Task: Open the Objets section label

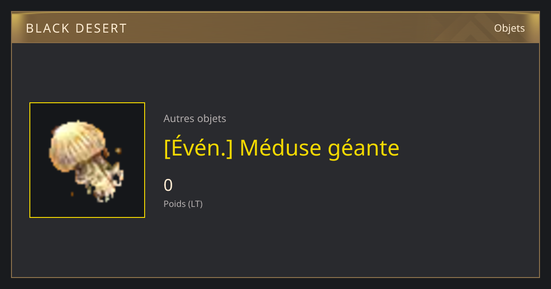Action: (509, 28)
